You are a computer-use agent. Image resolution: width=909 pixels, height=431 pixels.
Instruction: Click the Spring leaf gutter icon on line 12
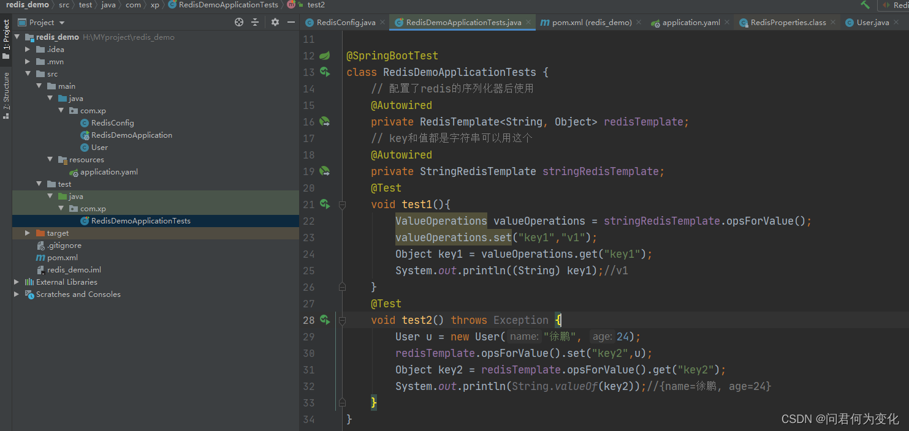[325, 56]
